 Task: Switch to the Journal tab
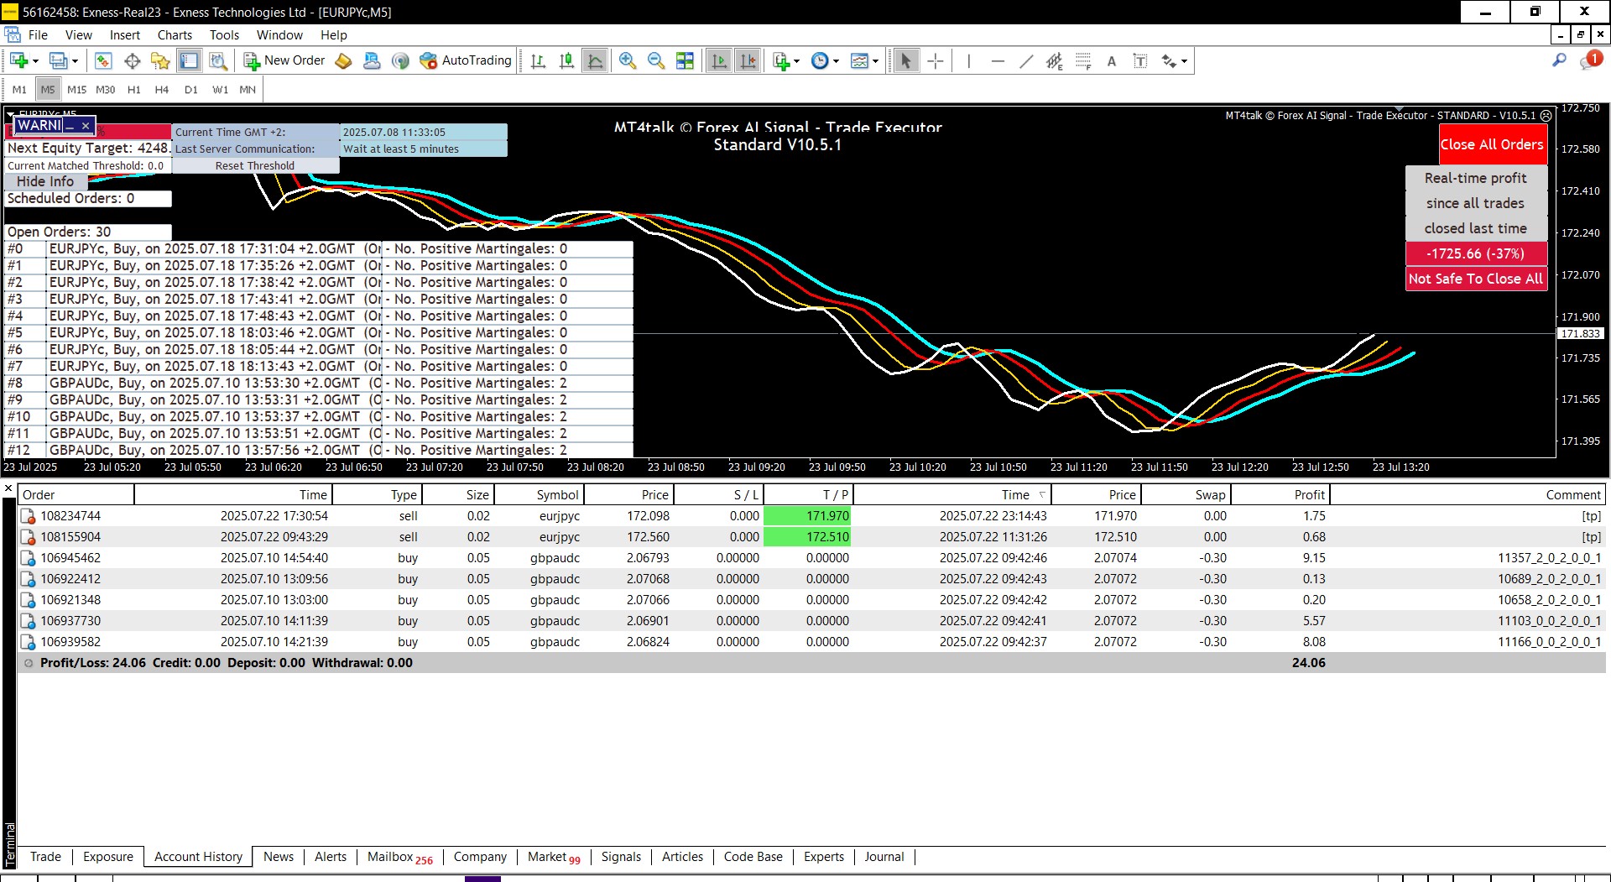(x=884, y=857)
